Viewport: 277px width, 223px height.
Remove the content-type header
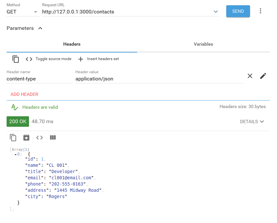250,76
